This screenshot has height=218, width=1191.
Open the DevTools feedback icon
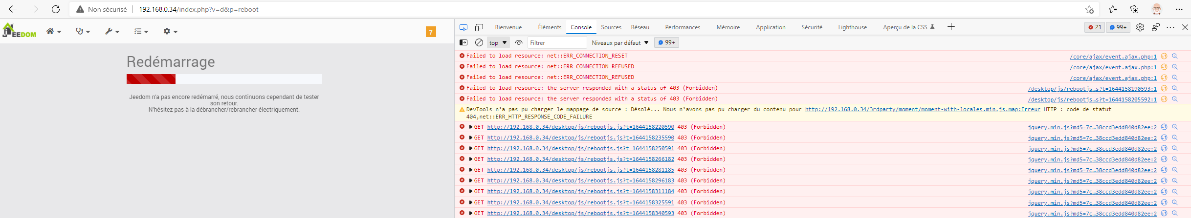(1155, 27)
